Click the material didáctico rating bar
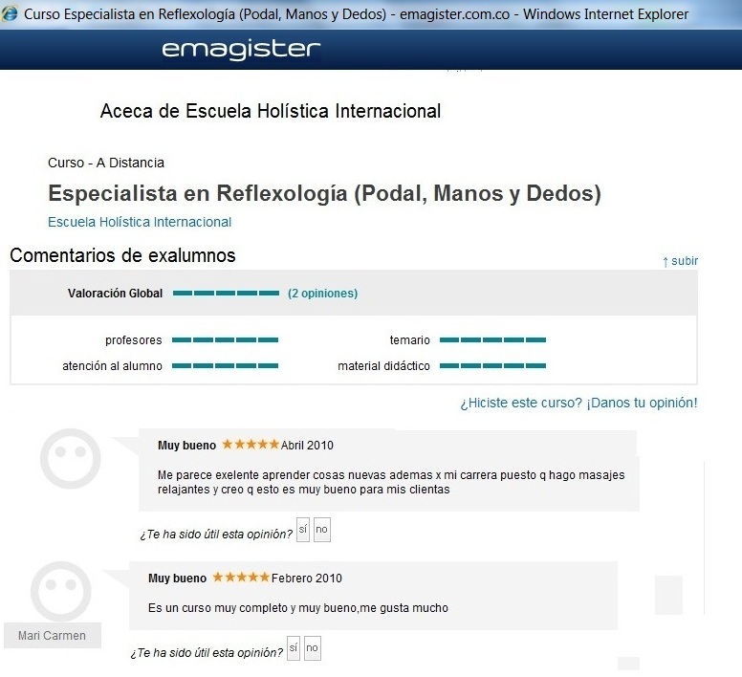Image resolution: width=742 pixels, height=677 pixels. click(x=492, y=365)
